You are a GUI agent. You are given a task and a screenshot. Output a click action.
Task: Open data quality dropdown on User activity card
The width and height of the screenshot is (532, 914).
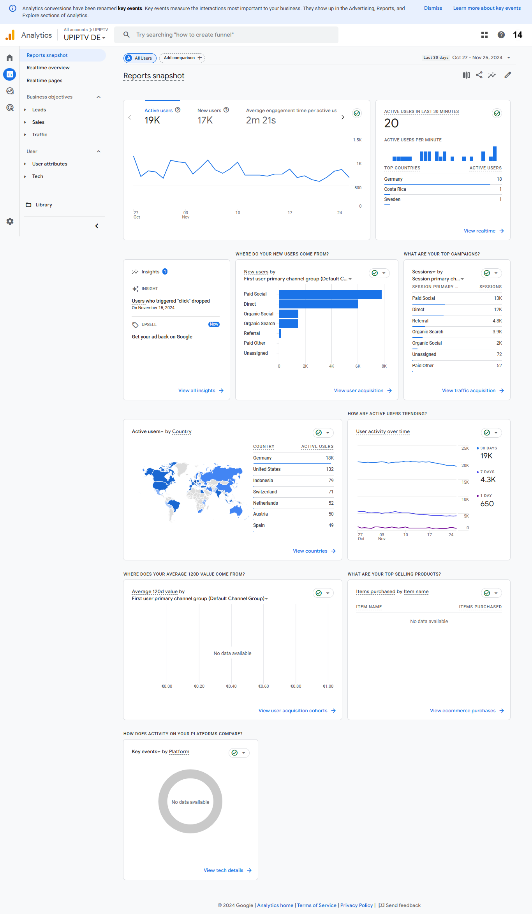[491, 433]
